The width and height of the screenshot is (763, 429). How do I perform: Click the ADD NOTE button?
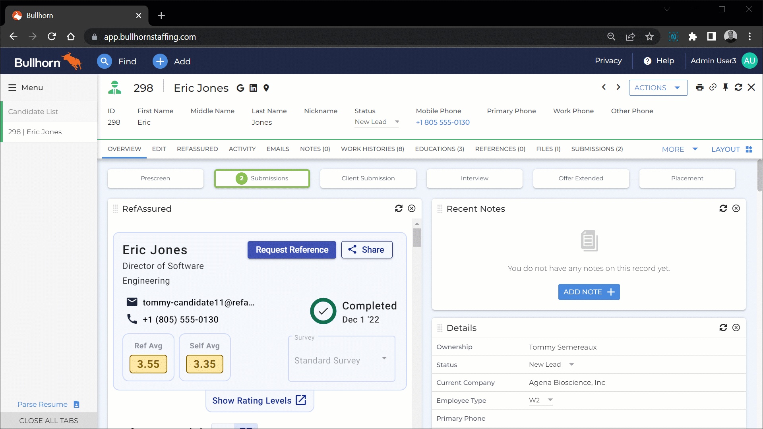coord(589,292)
